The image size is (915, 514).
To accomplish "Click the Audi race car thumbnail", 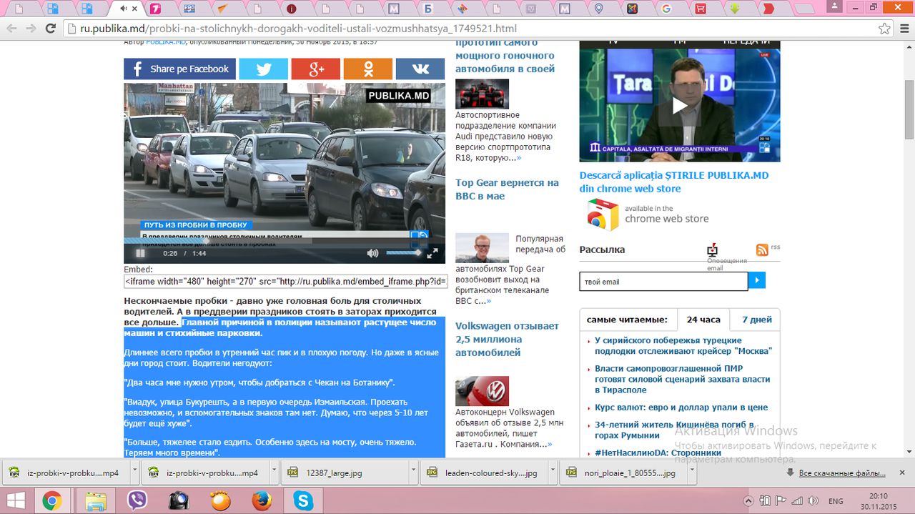I will 482,94.
